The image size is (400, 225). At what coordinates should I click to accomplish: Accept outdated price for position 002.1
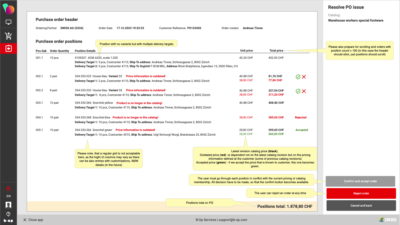(x=298, y=77)
